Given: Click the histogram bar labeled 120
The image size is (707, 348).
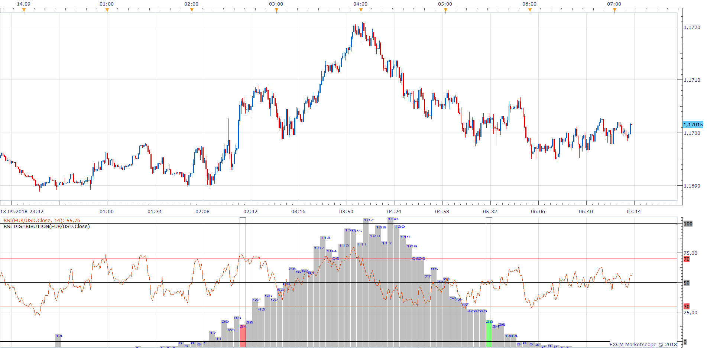Looking at the screenshot, I should point(372,291).
